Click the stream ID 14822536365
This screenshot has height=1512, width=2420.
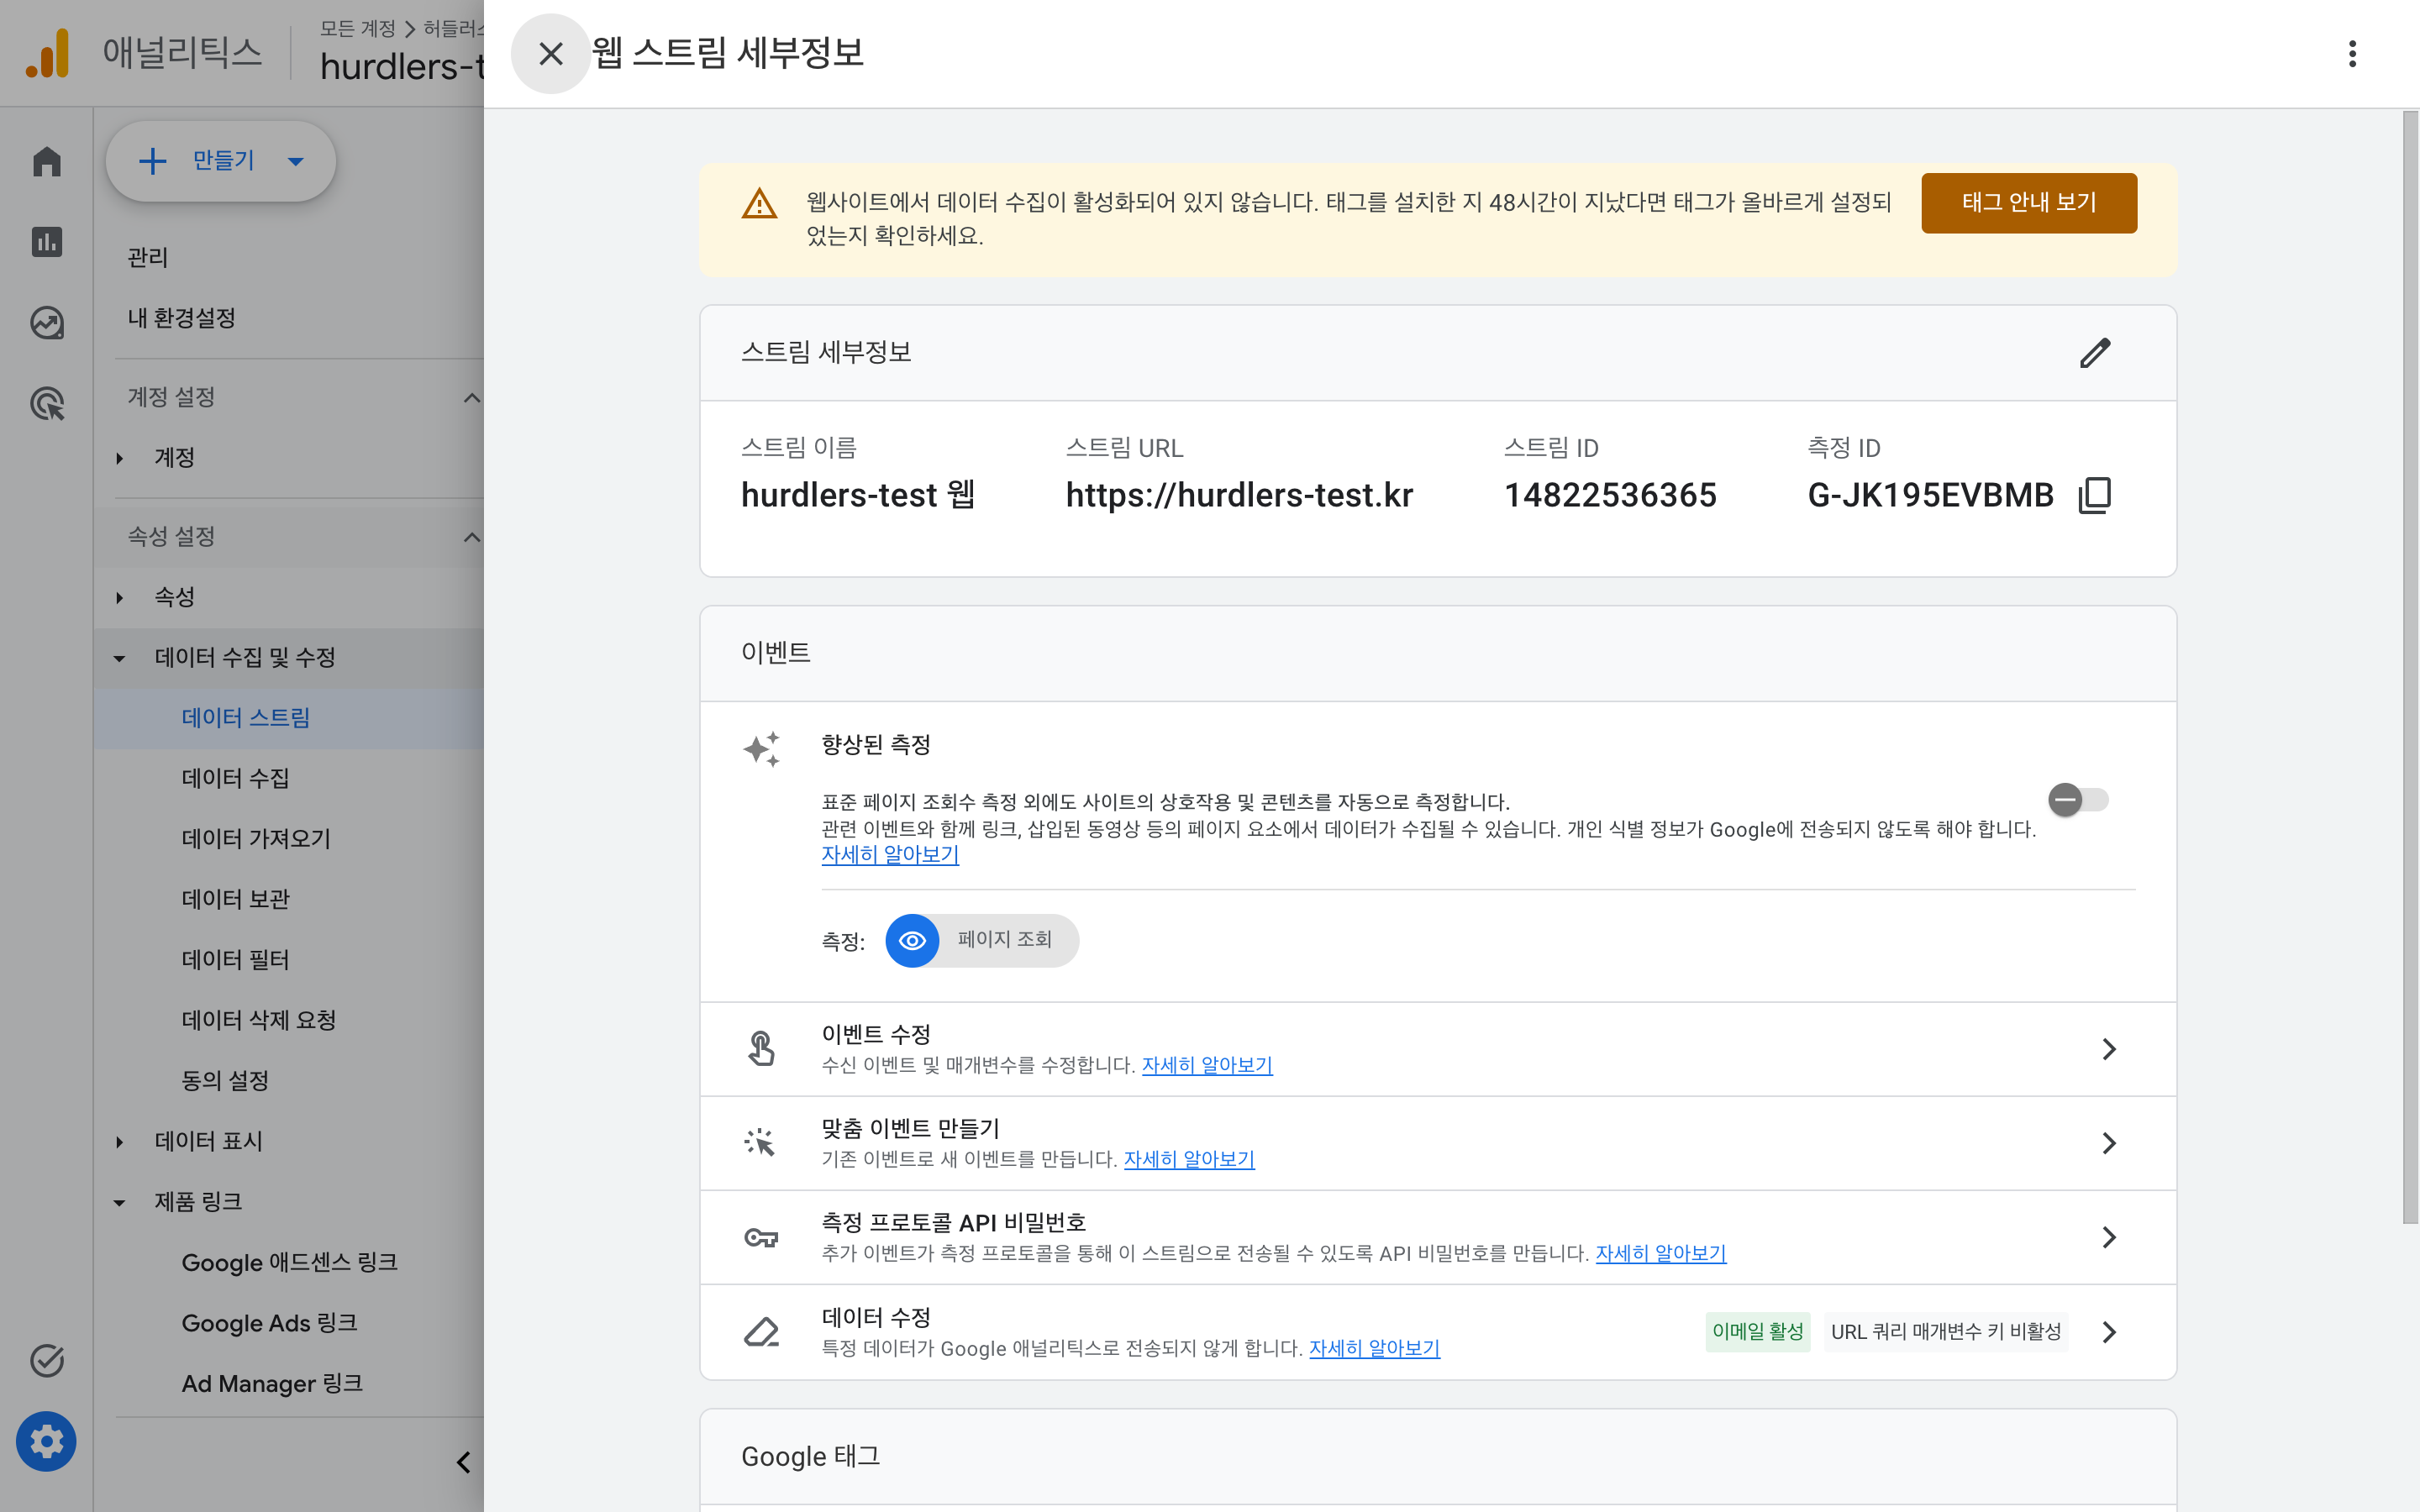pos(1610,495)
